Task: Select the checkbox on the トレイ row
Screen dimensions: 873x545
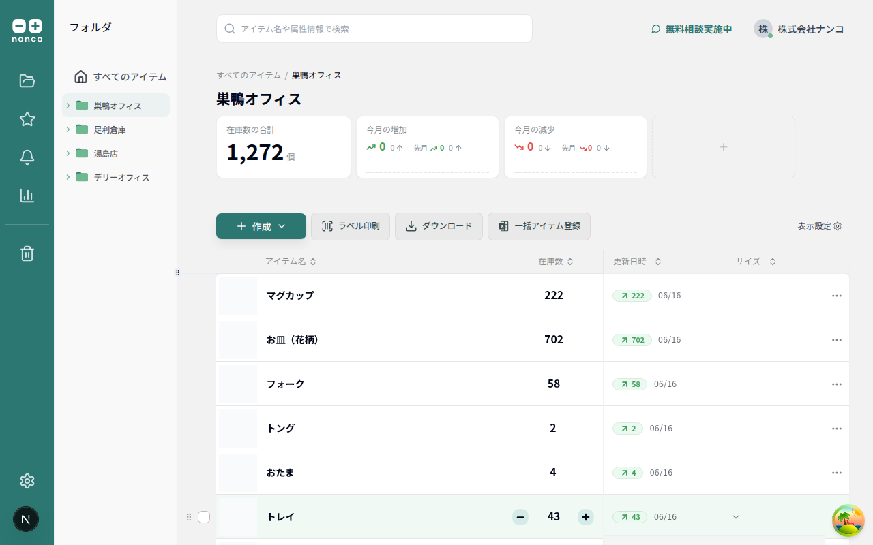Action: (204, 517)
